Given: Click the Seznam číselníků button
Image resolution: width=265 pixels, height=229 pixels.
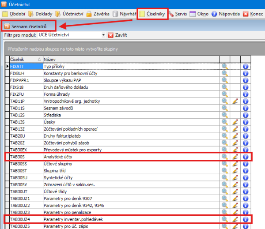Looking at the screenshot, I should pos(28,26).
